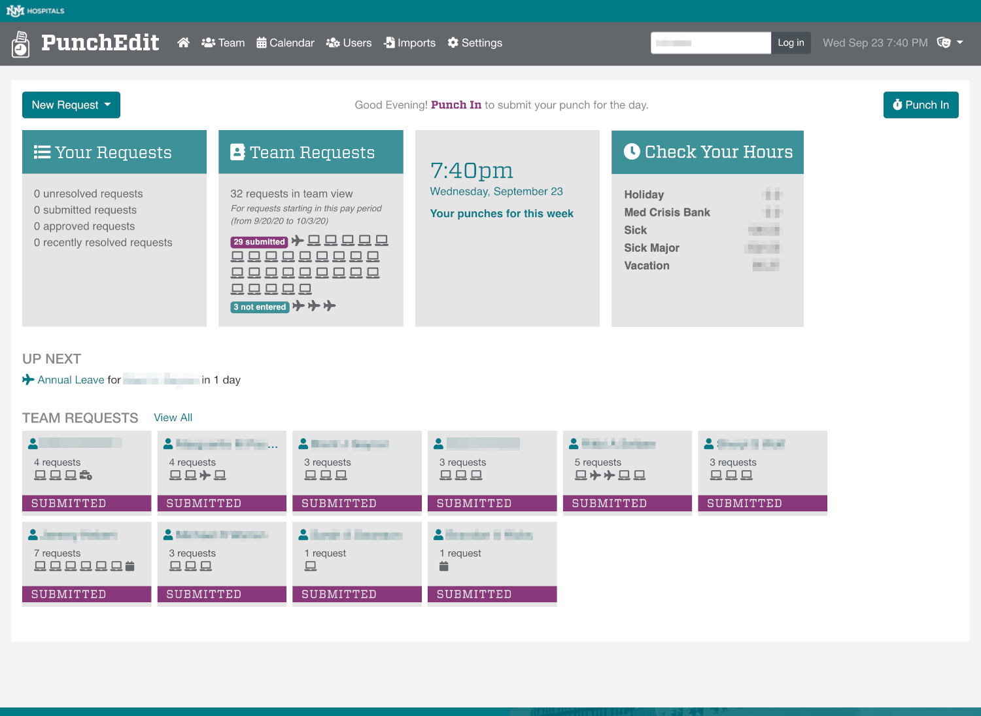
Task: Open the Users menu
Action: click(349, 43)
